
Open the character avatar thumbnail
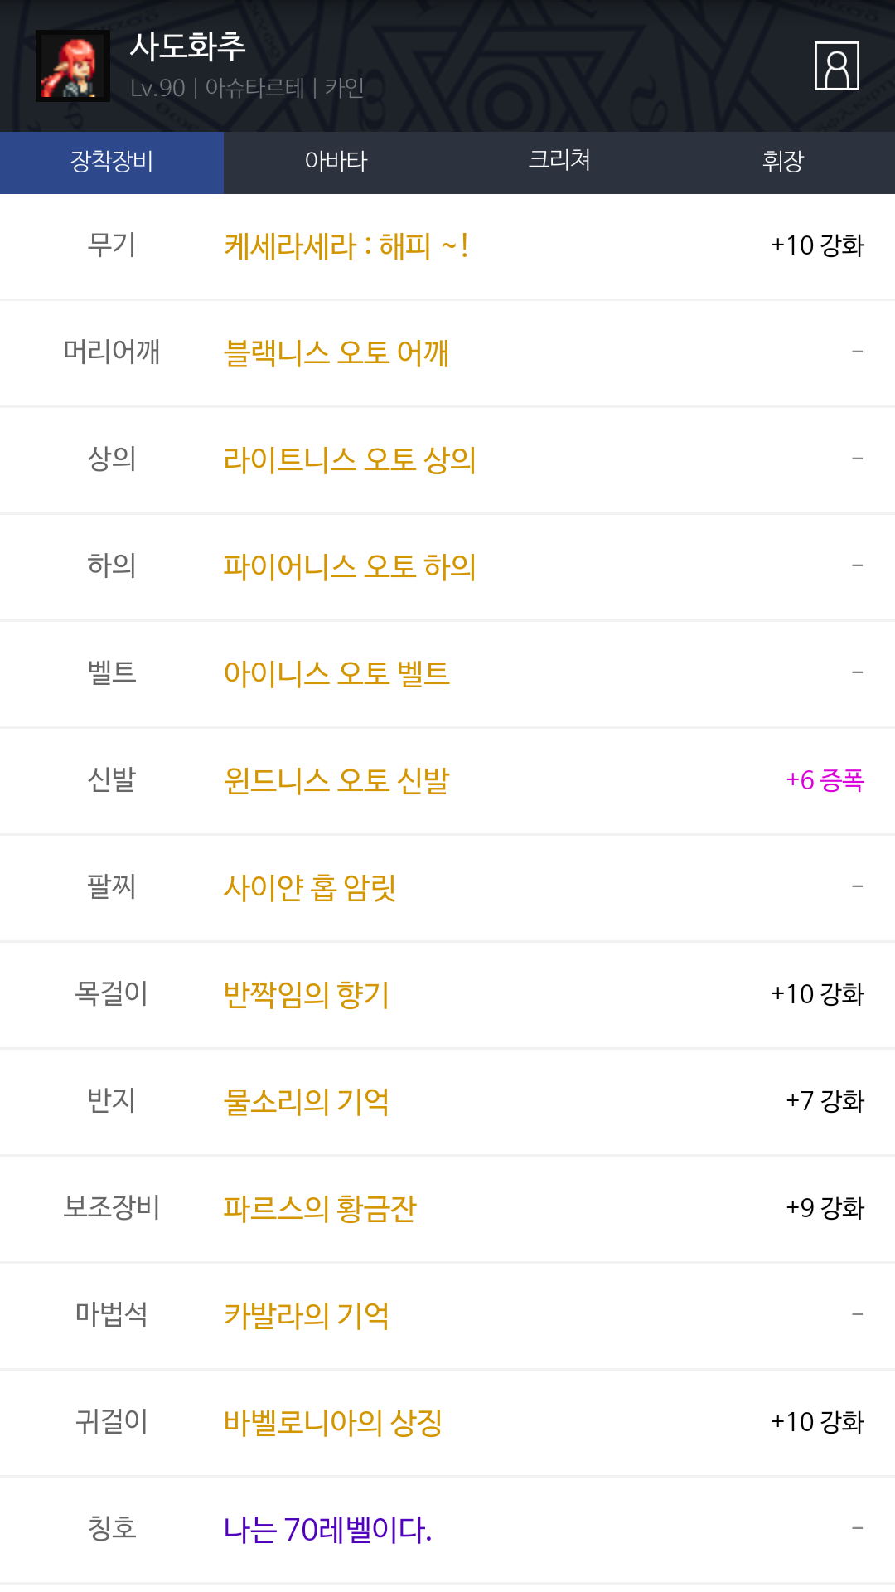pyautogui.click(x=73, y=66)
